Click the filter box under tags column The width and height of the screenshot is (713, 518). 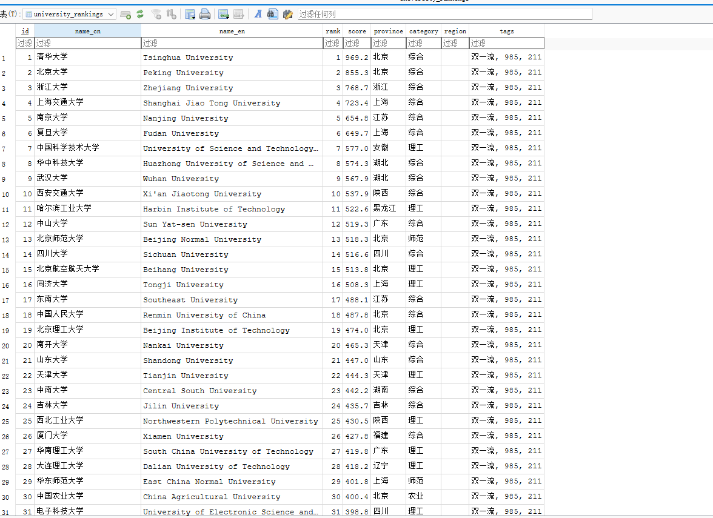pos(507,43)
